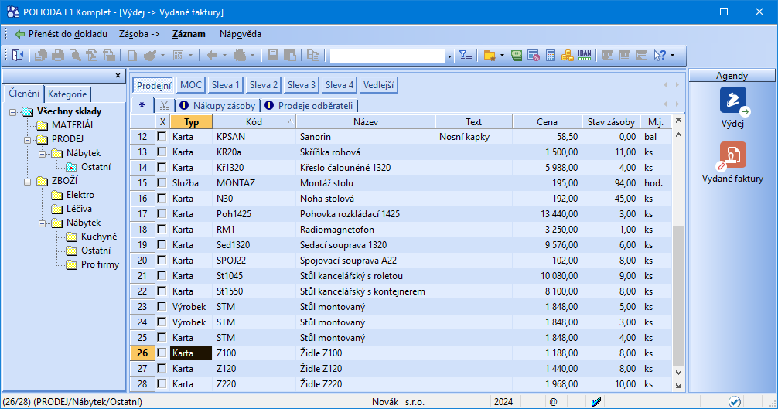
Task: Open the toolbar search combo box dropdown
Action: click(449, 56)
